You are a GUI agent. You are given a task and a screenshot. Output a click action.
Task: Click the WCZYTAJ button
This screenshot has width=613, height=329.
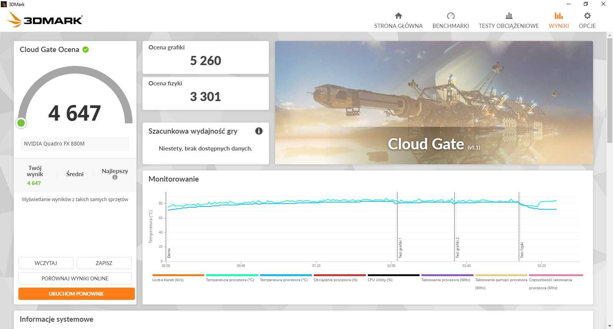pyautogui.click(x=46, y=263)
